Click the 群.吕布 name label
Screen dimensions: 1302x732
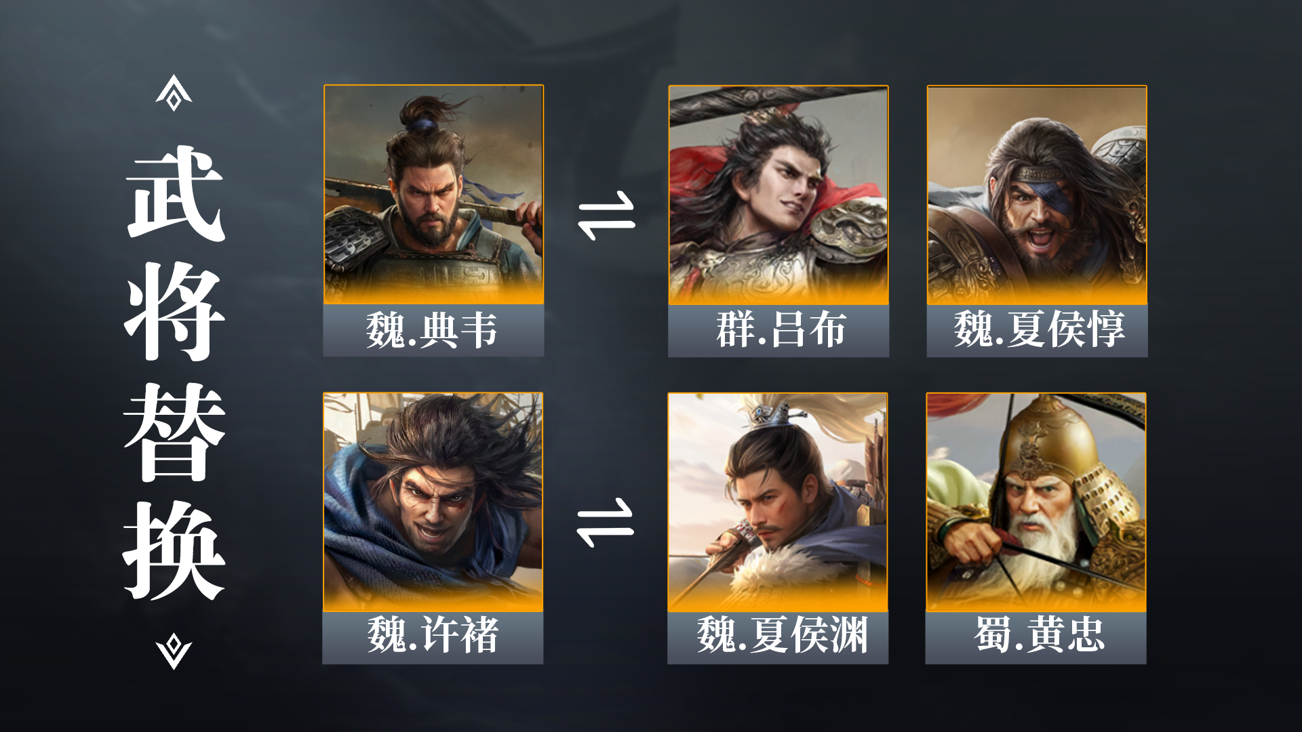coord(778,331)
